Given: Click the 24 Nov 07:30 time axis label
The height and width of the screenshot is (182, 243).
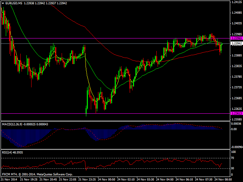Looking at the screenshot, I should pos(204,179).
